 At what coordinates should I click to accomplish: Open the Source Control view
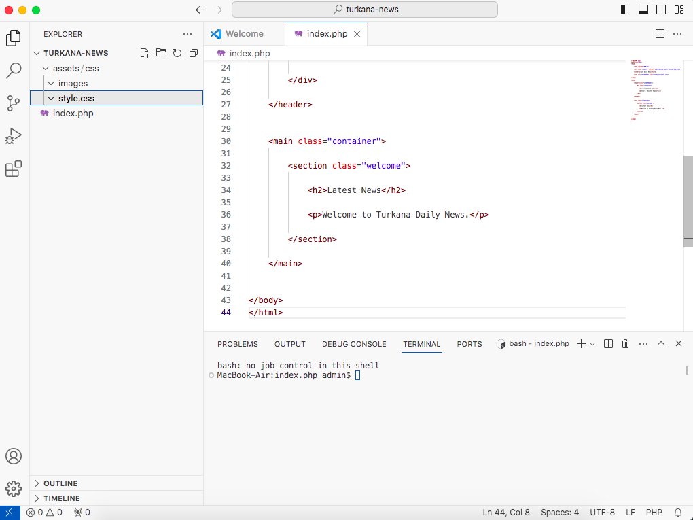coord(14,103)
